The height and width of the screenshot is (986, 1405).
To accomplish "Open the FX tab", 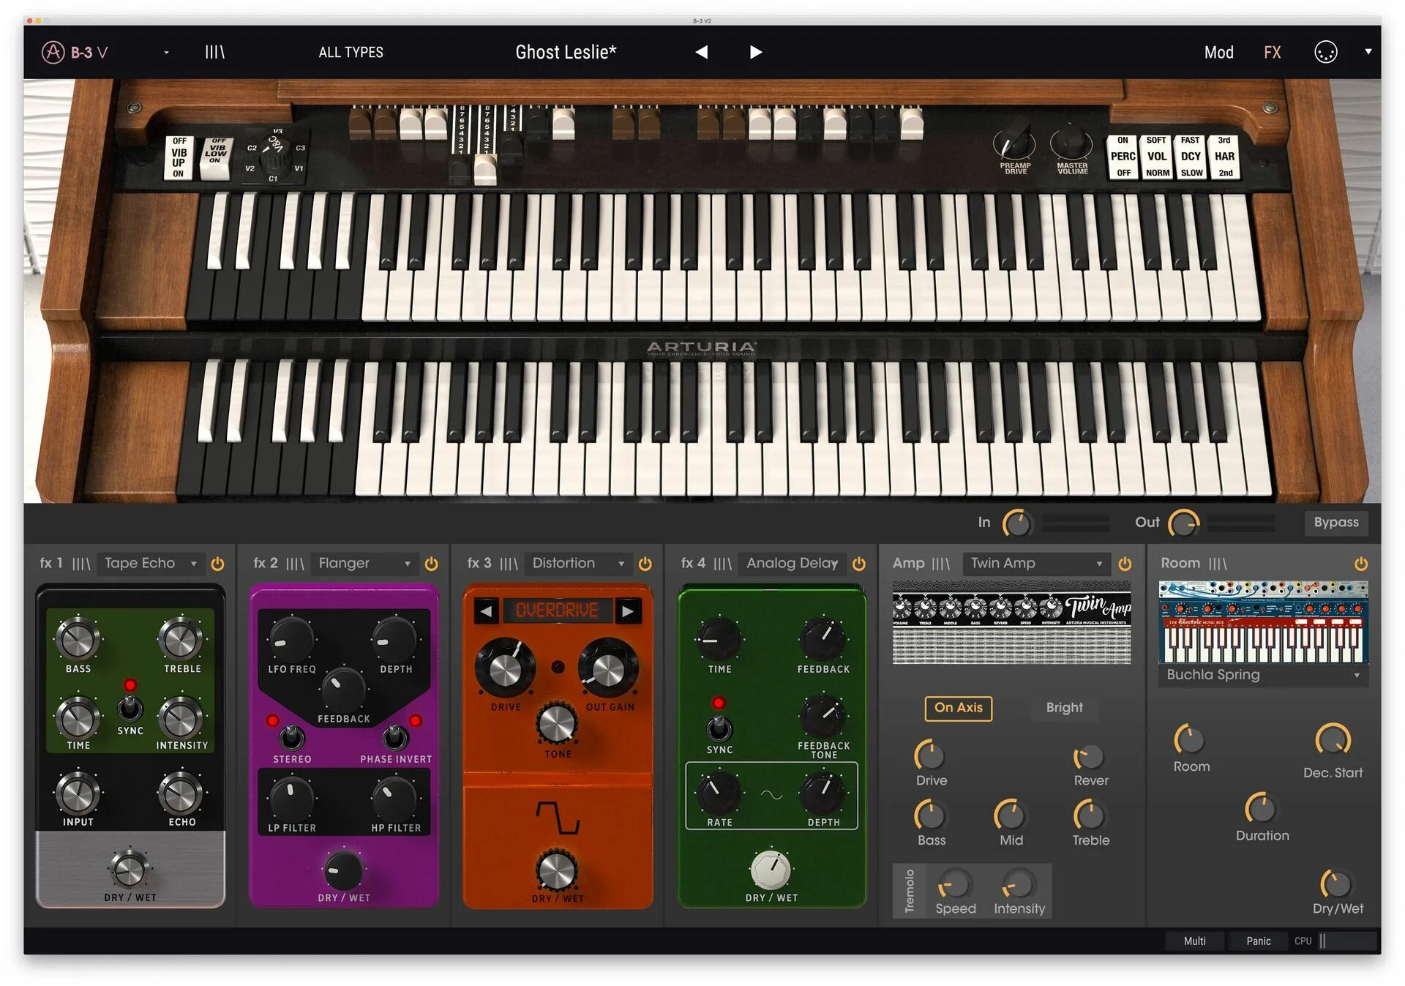I will click(1272, 52).
